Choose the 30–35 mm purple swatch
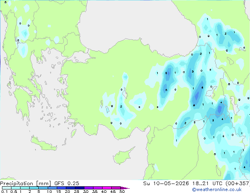250x193 pixels. pos(89,188)
